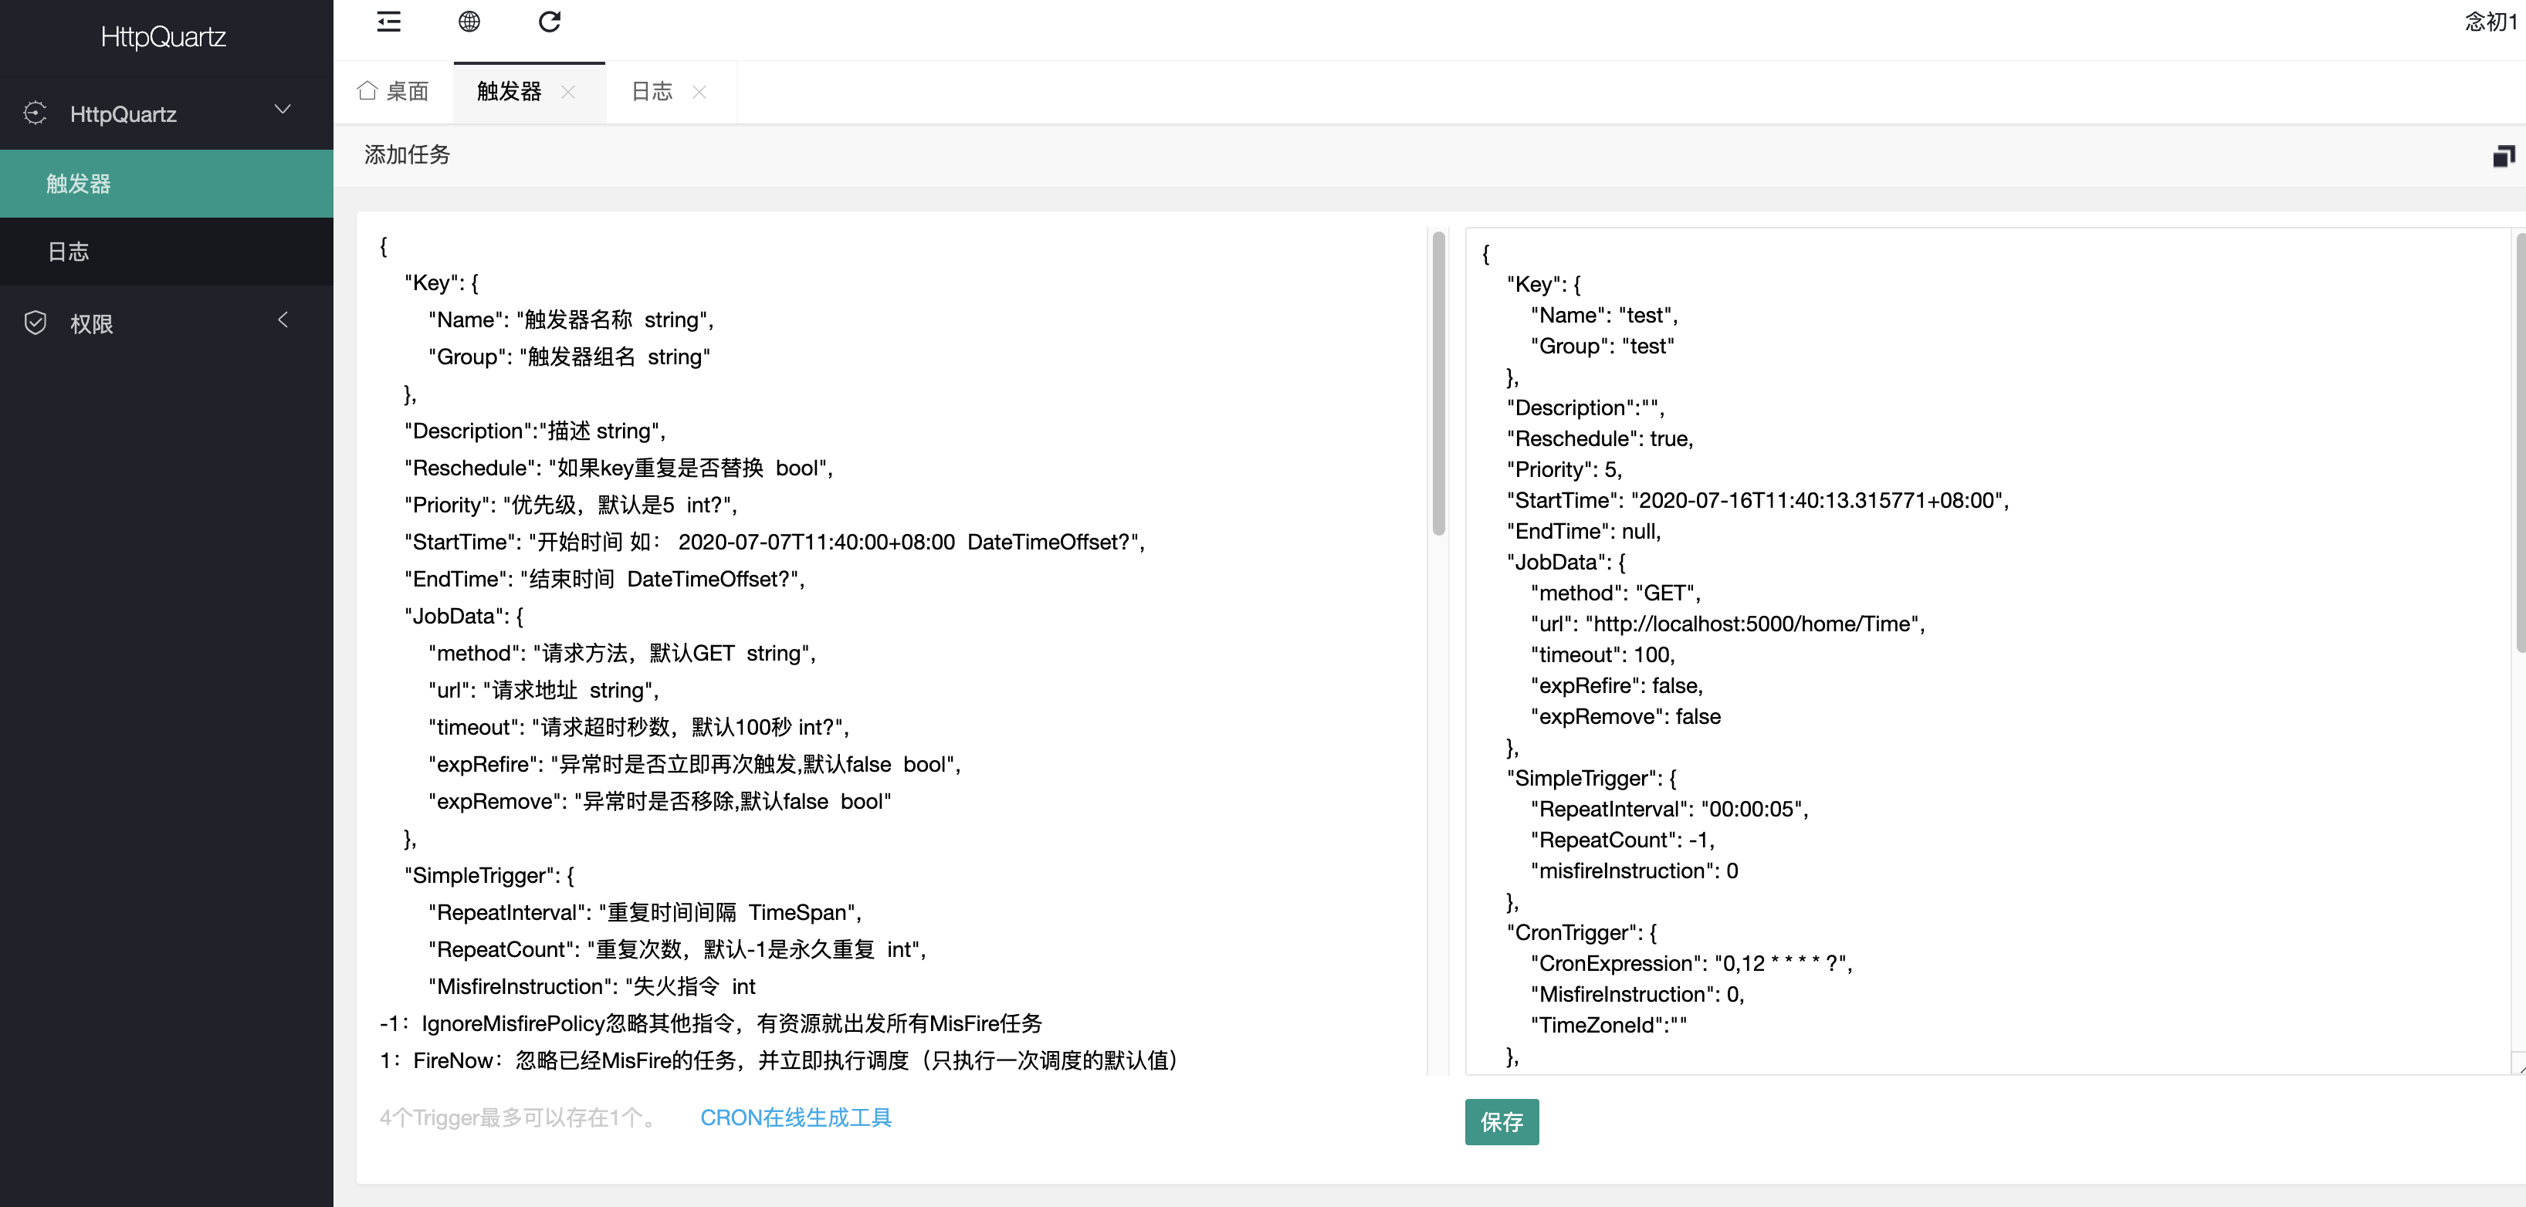Click the user name 念初1
Image resolution: width=2526 pixels, height=1207 pixels.
[x=2490, y=22]
